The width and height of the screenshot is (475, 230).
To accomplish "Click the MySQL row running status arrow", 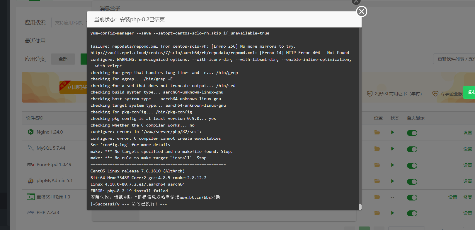I will (x=392, y=149).
